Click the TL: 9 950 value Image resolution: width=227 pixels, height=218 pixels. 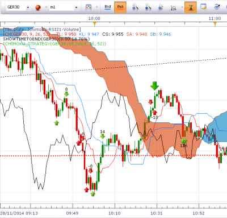pyautogui.click(x=66, y=34)
